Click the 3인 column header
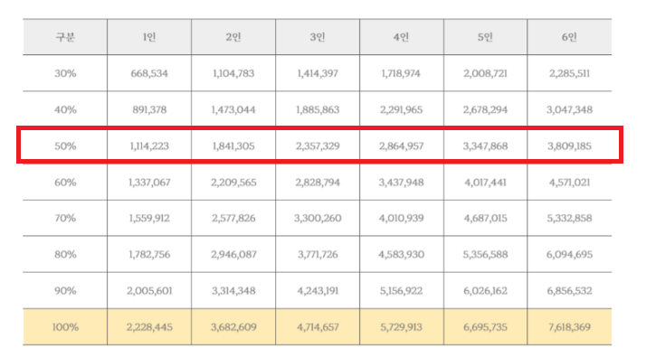 [x=318, y=37]
